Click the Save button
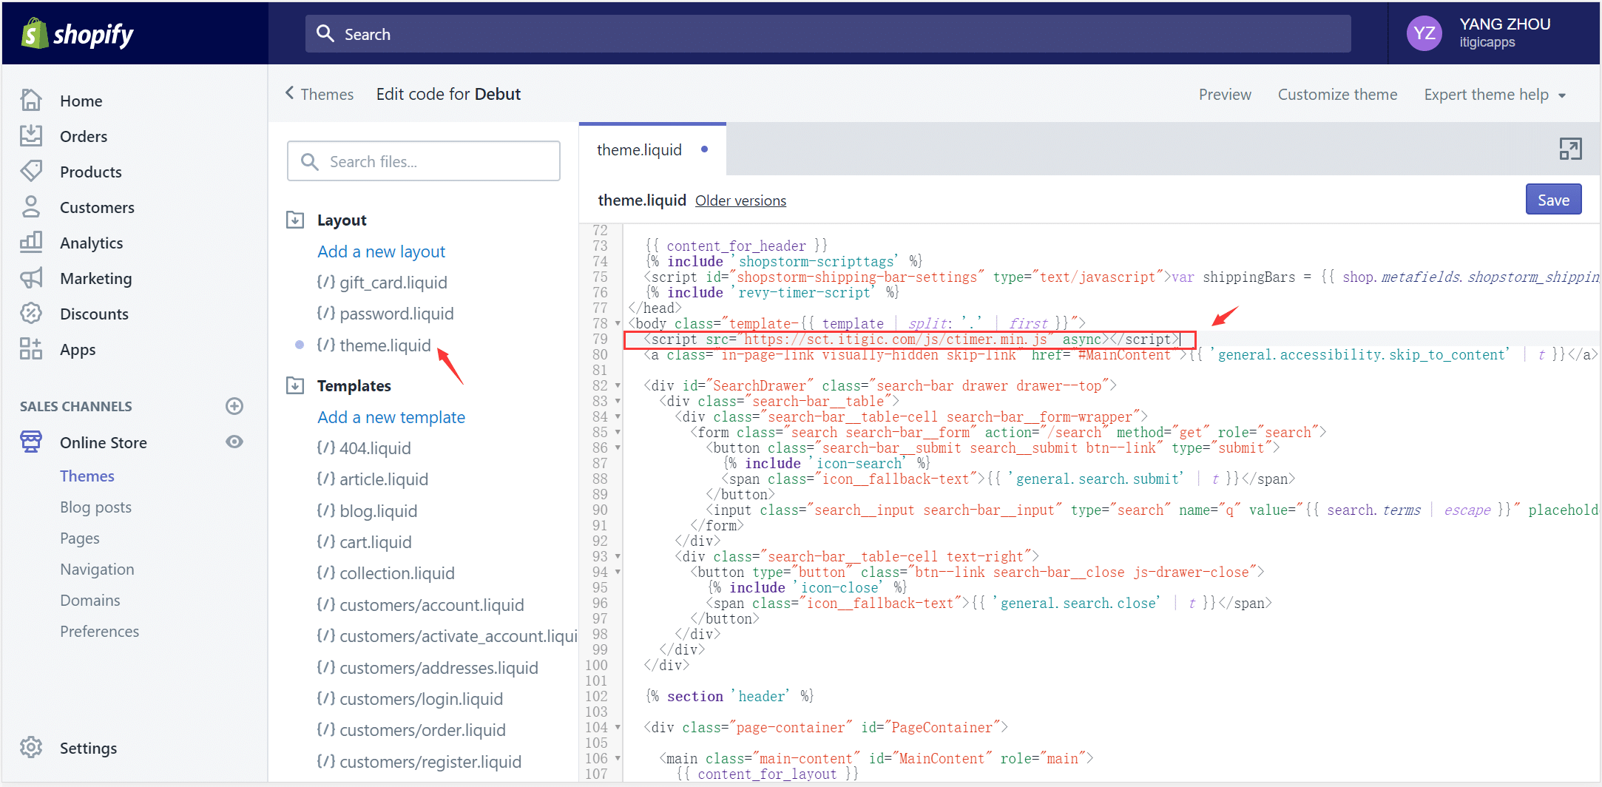This screenshot has height=787, width=1602. [1552, 200]
